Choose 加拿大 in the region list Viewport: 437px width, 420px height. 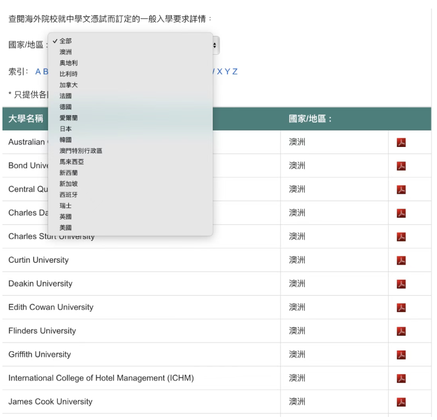click(68, 85)
